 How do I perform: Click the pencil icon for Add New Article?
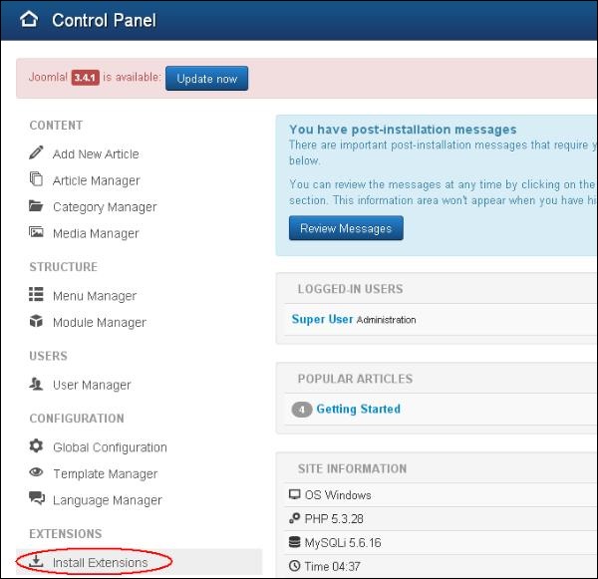pyautogui.click(x=37, y=153)
